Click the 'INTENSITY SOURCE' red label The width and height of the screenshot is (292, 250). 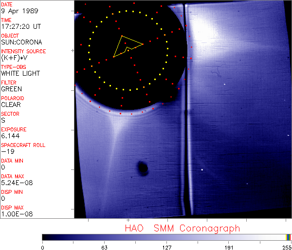(23, 51)
